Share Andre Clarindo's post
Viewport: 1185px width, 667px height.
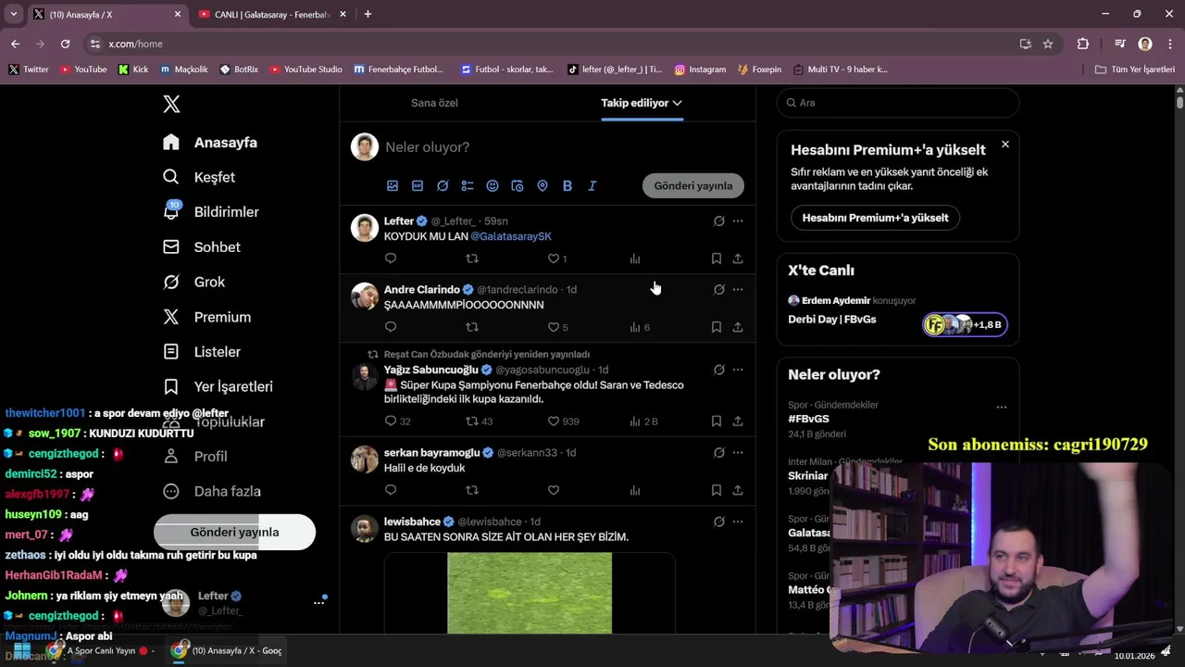point(738,327)
